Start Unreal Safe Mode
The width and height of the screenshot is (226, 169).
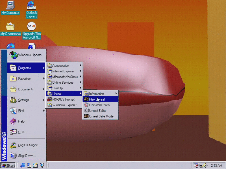pos(100,116)
